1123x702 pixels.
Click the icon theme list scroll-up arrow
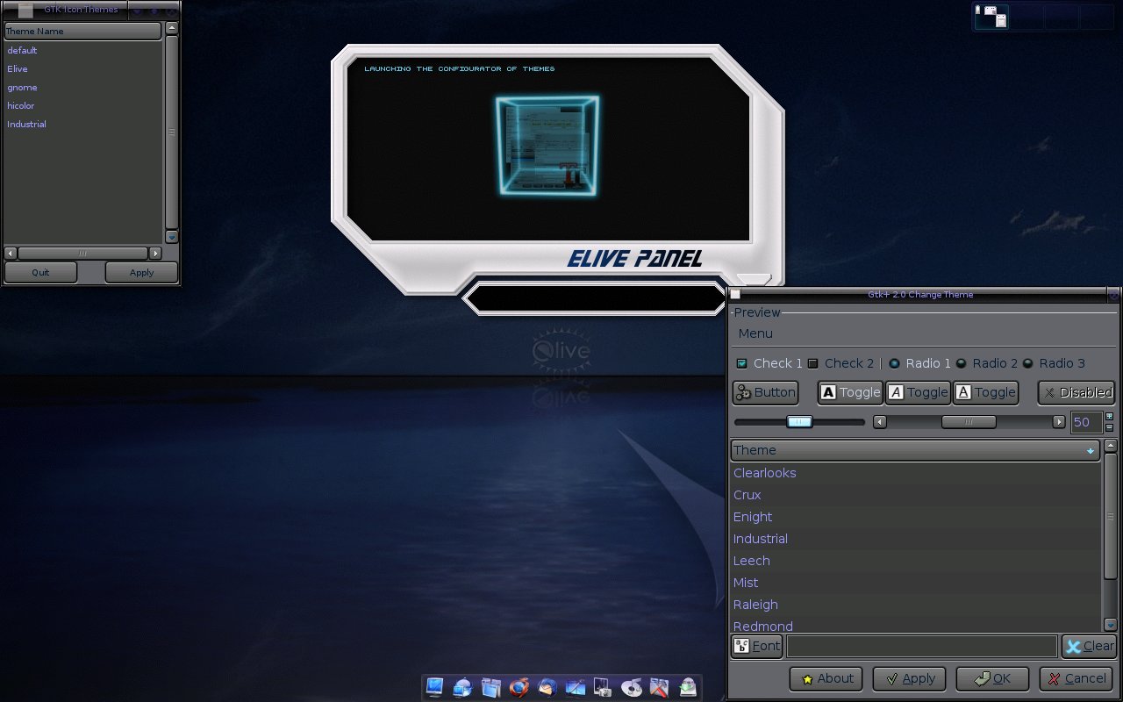tap(172, 28)
